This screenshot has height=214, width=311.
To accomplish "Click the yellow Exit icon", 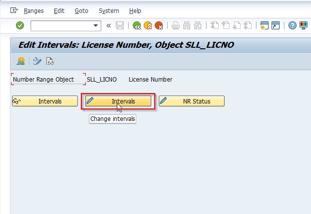I will [x=148, y=25].
